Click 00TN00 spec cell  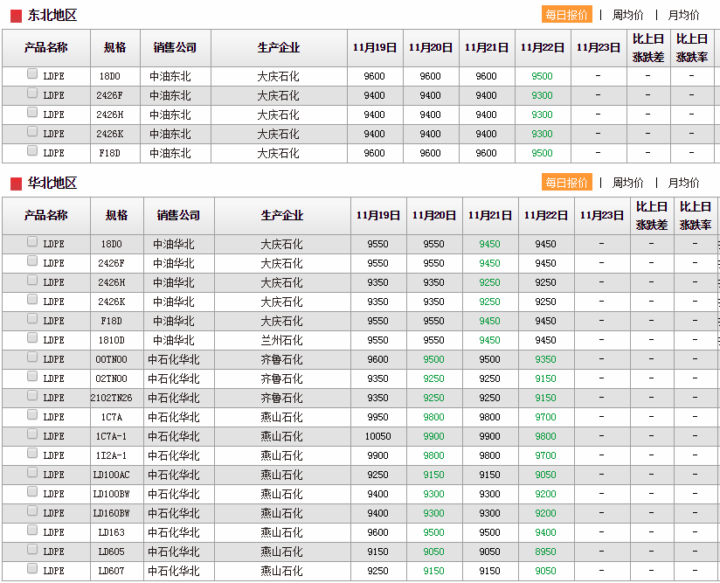(112, 360)
